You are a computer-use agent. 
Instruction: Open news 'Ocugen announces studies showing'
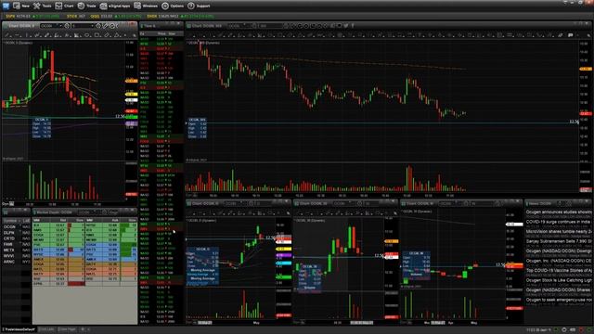[x=559, y=212]
